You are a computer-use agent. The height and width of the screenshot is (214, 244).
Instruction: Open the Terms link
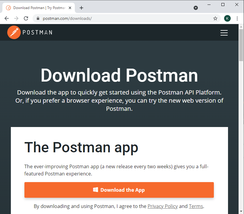click(x=196, y=206)
